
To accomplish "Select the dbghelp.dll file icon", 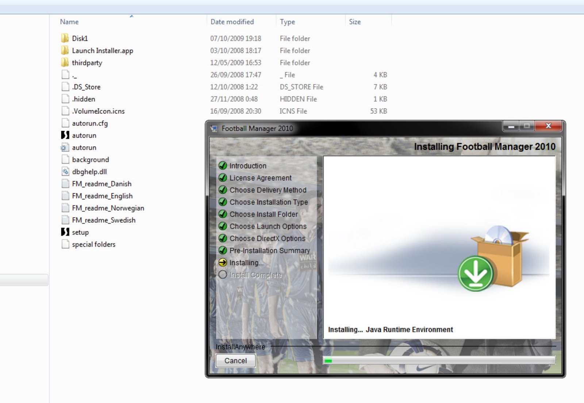I will 65,172.
